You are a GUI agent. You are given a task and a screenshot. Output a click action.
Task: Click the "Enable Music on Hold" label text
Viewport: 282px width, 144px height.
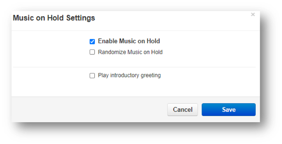pyautogui.click(x=129, y=41)
